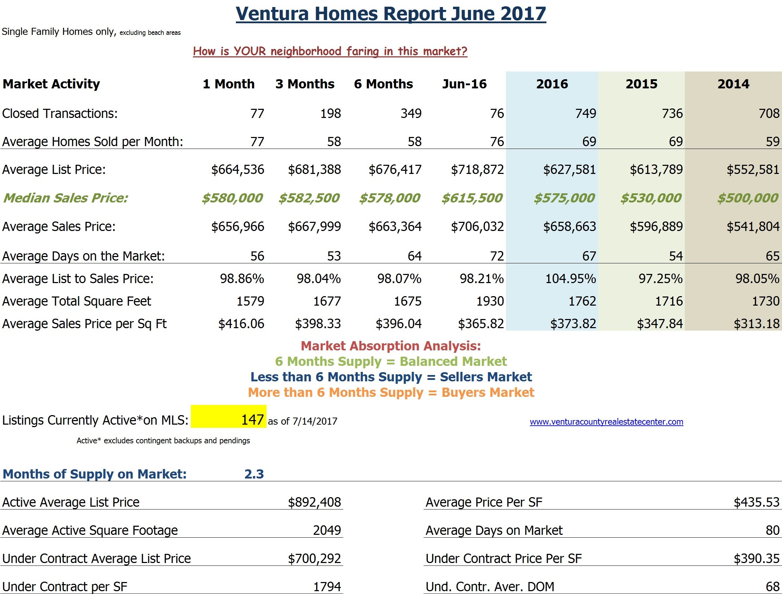Select median sales price $615,500
Image resolution: width=782 pixels, height=594 pixels.
click(x=472, y=198)
